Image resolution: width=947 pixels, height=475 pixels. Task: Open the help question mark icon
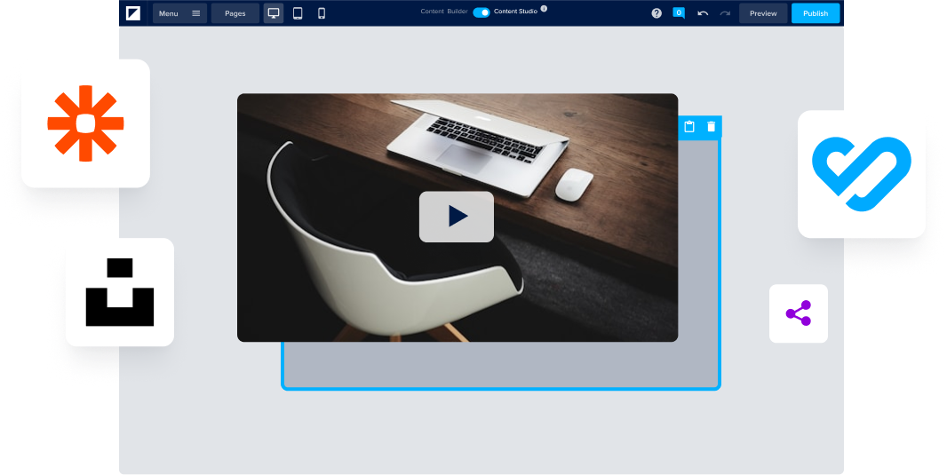(x=657, y=13)
